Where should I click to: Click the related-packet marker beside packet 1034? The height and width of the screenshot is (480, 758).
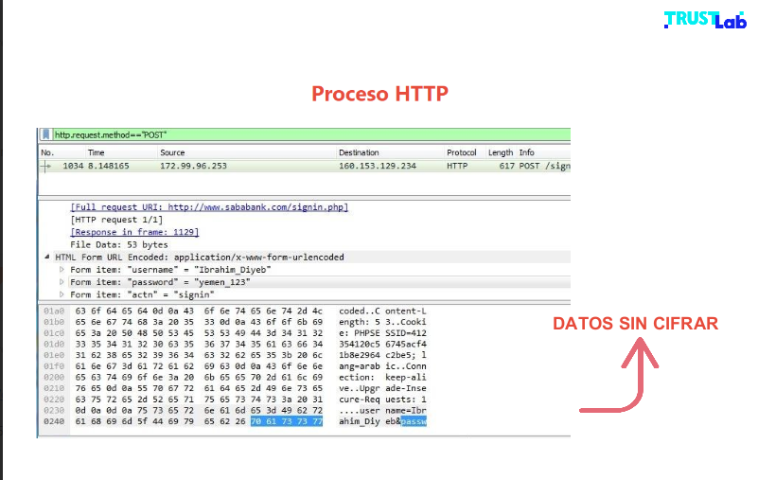pos(44,166)
